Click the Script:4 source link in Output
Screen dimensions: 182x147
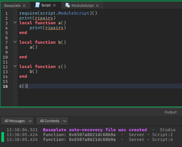tap(162, 140)
